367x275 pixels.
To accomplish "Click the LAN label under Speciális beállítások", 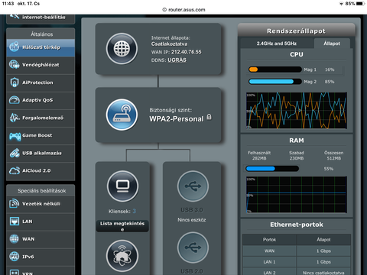I will pos(28,222).
